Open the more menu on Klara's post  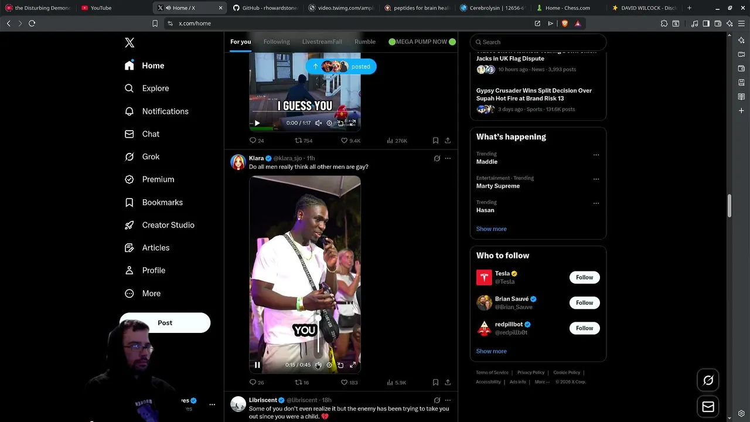click(x=448, y=158)
